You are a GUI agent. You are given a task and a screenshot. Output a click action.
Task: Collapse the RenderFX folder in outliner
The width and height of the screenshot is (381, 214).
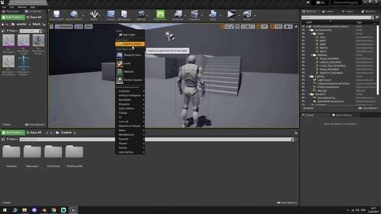click(x=310, y=94)
